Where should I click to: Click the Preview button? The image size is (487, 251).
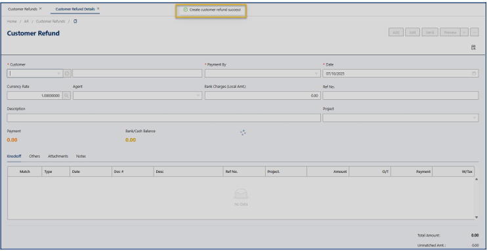click(450, 32)
